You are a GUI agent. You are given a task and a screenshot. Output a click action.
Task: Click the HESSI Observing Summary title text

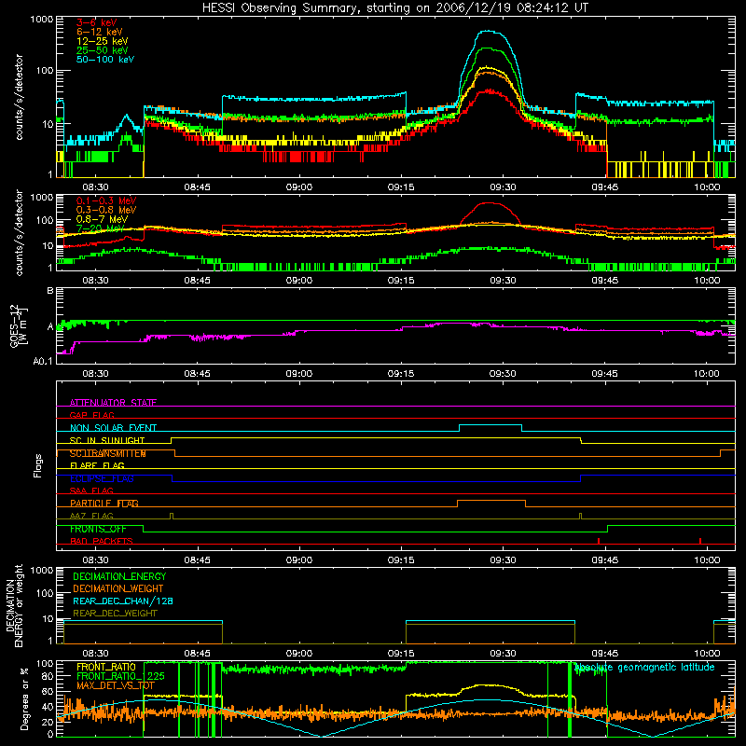tap(395, 8)
